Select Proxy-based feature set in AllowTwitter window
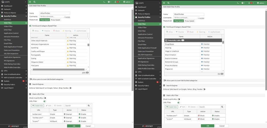 (55, 20)
